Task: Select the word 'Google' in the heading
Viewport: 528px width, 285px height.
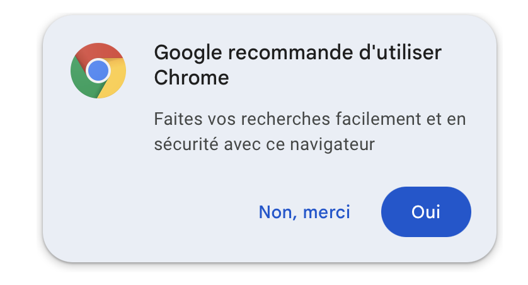Action: 188,53
